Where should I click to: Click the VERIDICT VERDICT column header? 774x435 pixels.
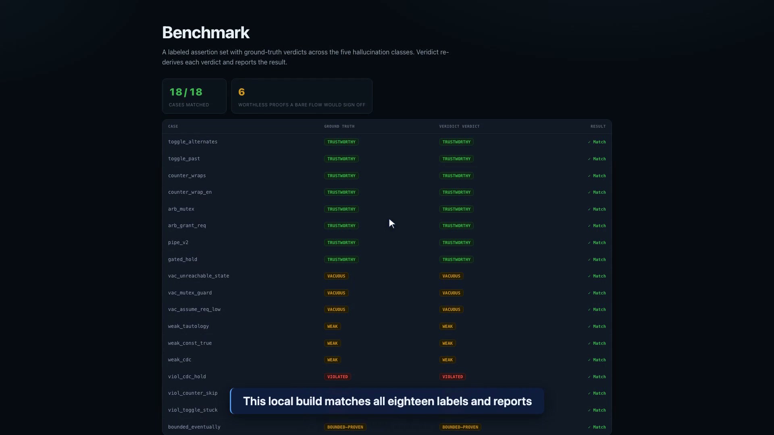460,126
